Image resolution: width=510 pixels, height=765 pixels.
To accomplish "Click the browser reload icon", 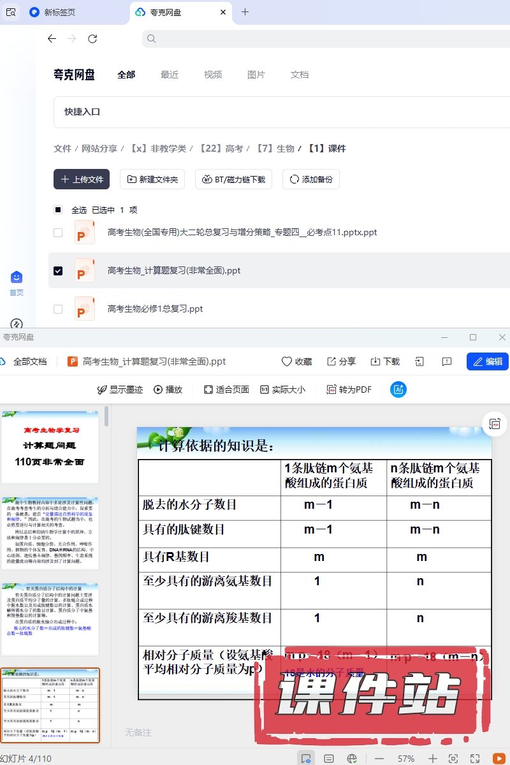I will (92, 39).
